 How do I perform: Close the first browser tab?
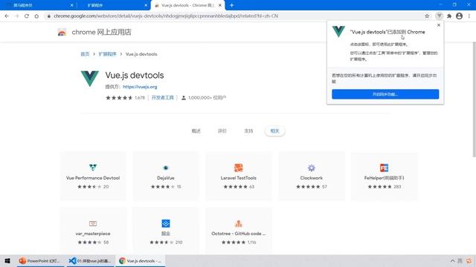point(71,5)
